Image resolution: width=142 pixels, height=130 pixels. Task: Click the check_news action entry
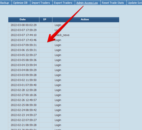click(x=62, y=35)
